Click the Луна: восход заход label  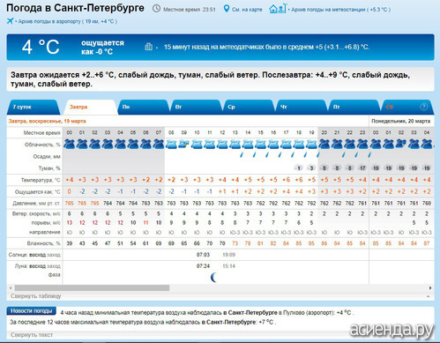pos(38,266)
